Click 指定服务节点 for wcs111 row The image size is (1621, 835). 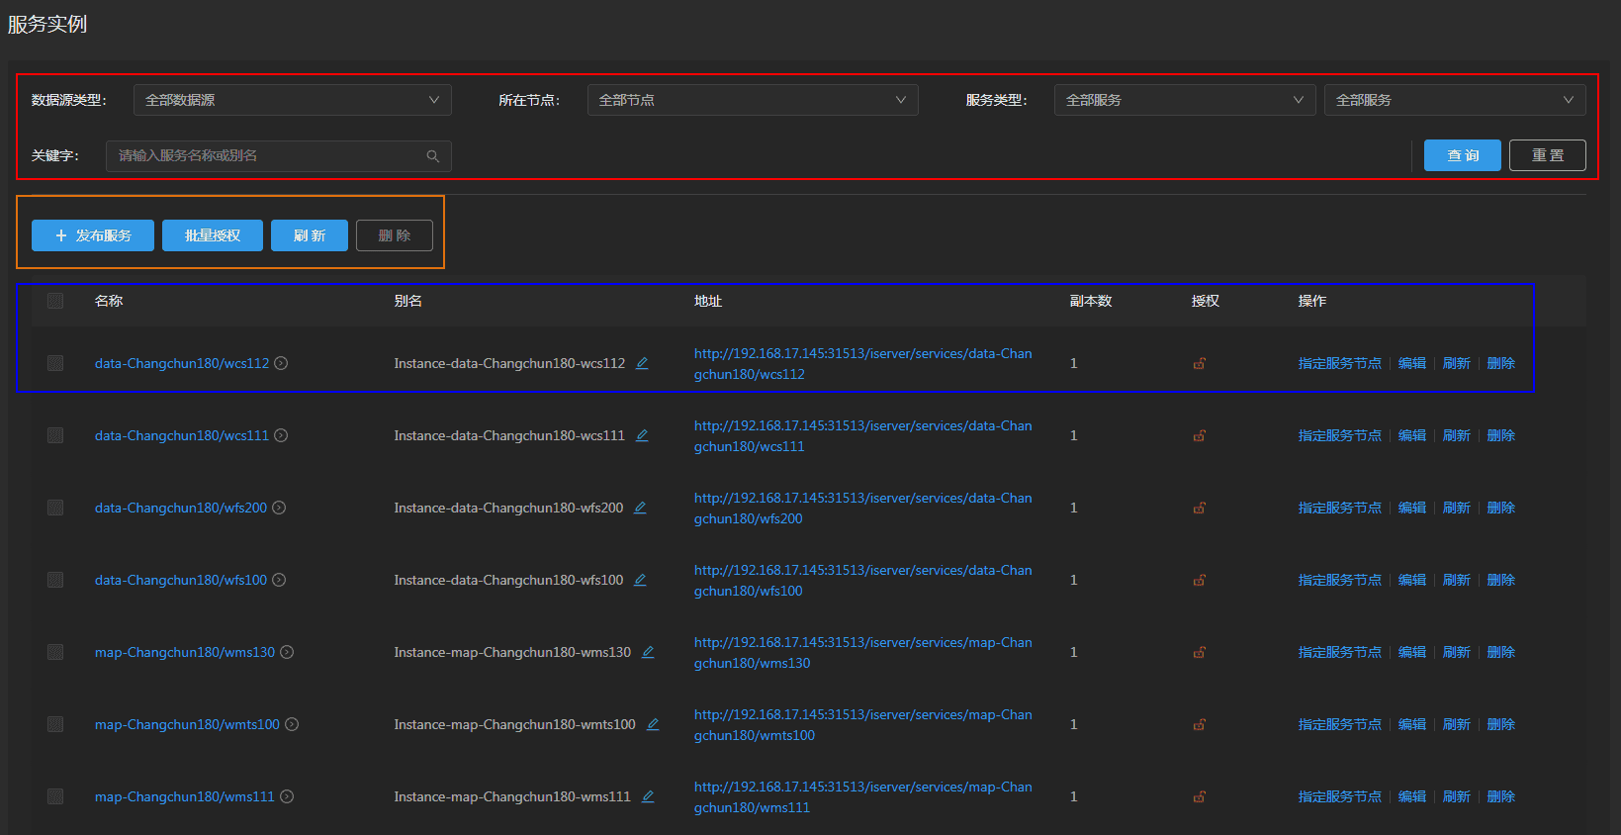[x=1339, y=435]
